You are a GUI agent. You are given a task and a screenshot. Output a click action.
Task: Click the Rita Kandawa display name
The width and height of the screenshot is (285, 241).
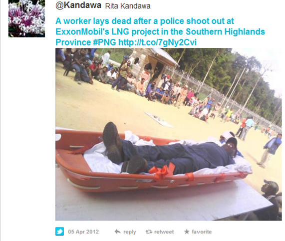128,6
